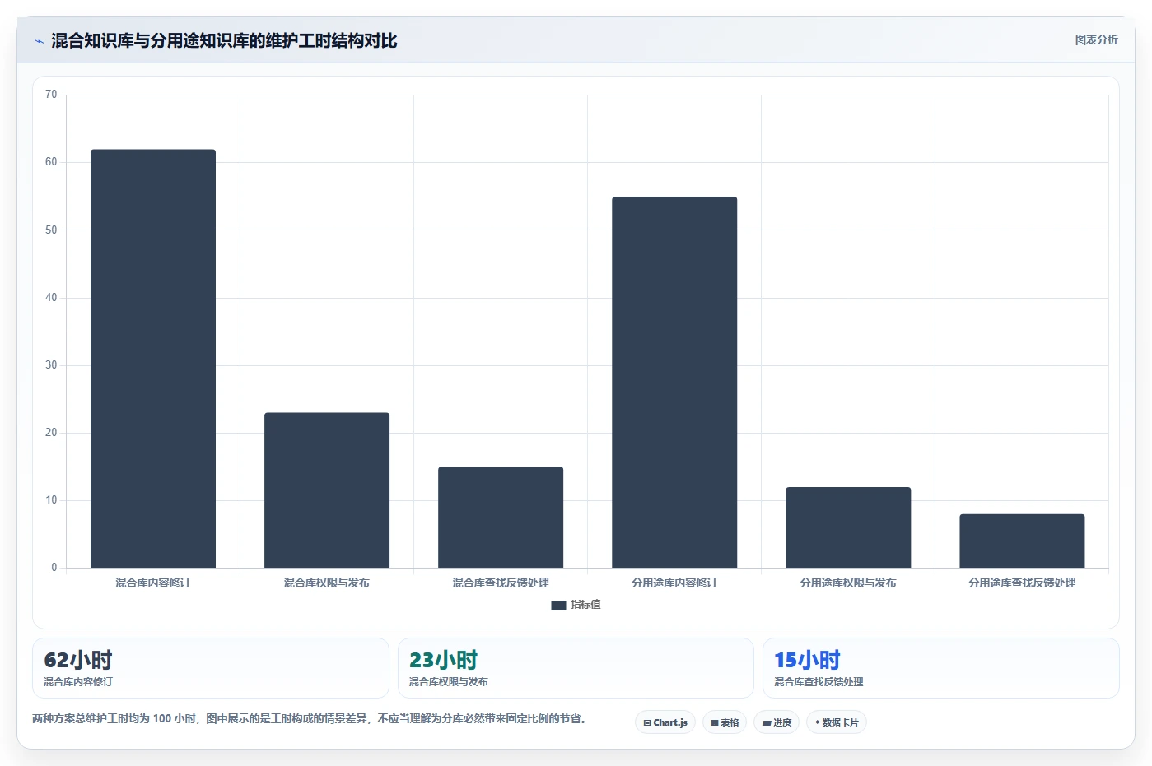Open the 62小时 data card
The width and height of the screenshot is (1152, 766).
click(211, 668)
